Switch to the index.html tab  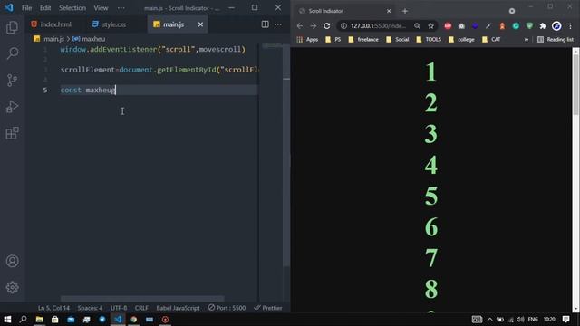52,24
